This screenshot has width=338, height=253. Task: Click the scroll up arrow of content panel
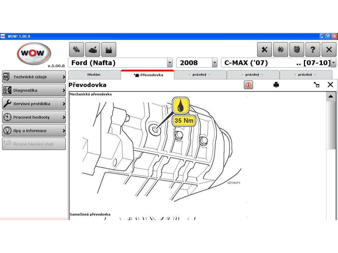[330, 97]
